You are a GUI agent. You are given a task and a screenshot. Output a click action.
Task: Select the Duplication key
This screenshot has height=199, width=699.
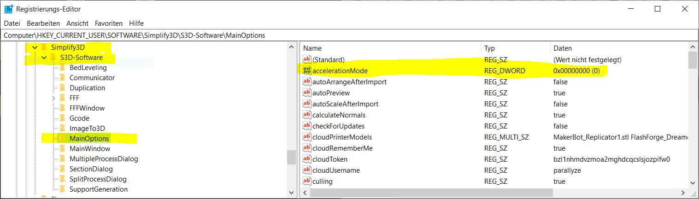click(87, 88)
